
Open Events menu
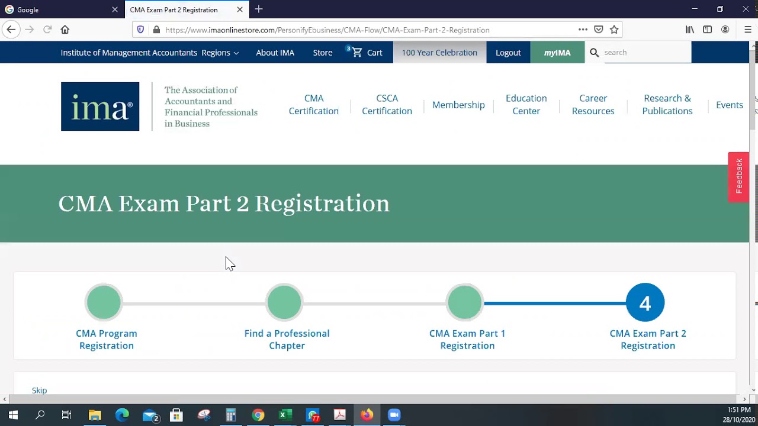[x=730, y=105]
